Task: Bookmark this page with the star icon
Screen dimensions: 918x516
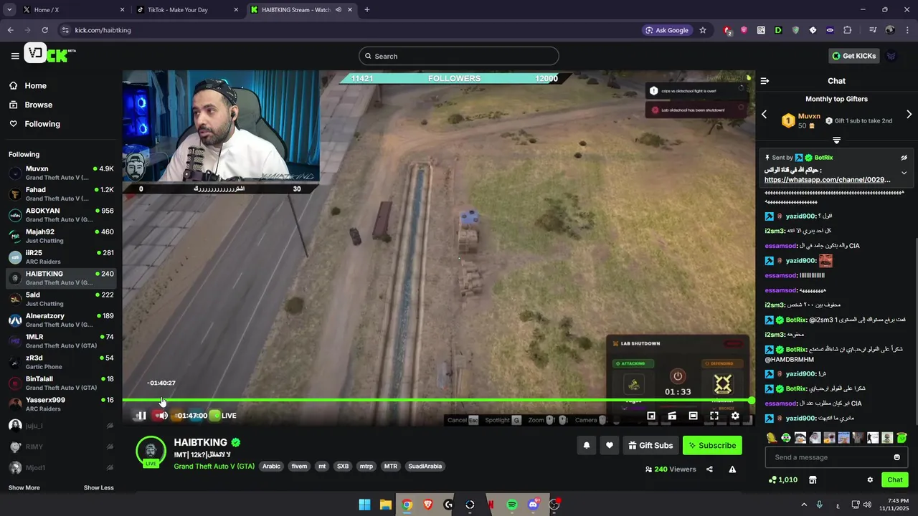Action: [x=703, y=30]
